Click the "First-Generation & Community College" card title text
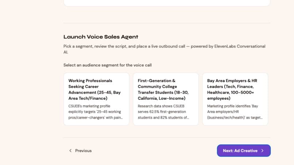The width and height of the screenshot is (294, 165). tap(157, 84)
